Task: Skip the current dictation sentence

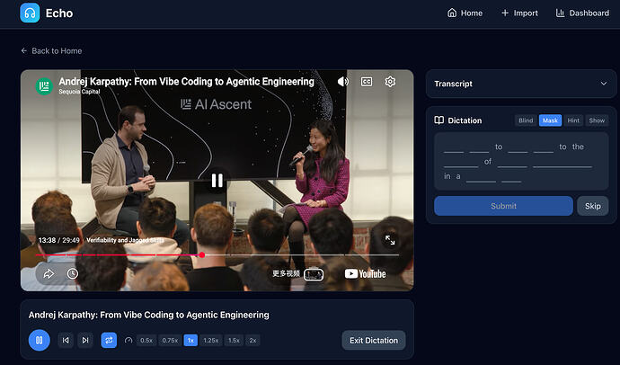Action: click(x=592, y=206)
